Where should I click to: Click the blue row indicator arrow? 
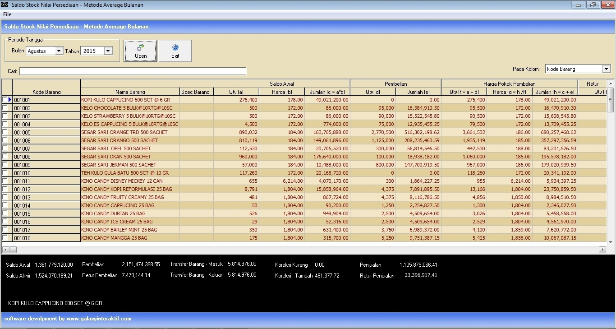point(9,100)
